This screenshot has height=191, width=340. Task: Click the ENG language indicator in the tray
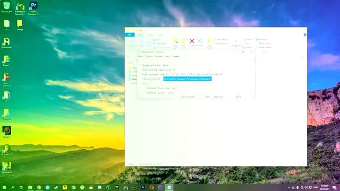pos(316,187)
